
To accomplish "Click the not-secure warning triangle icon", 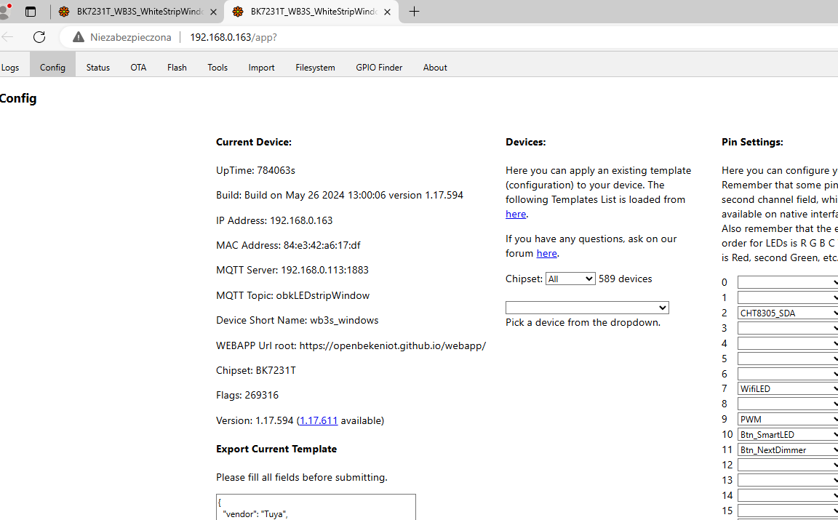I will tap(79, 37).
